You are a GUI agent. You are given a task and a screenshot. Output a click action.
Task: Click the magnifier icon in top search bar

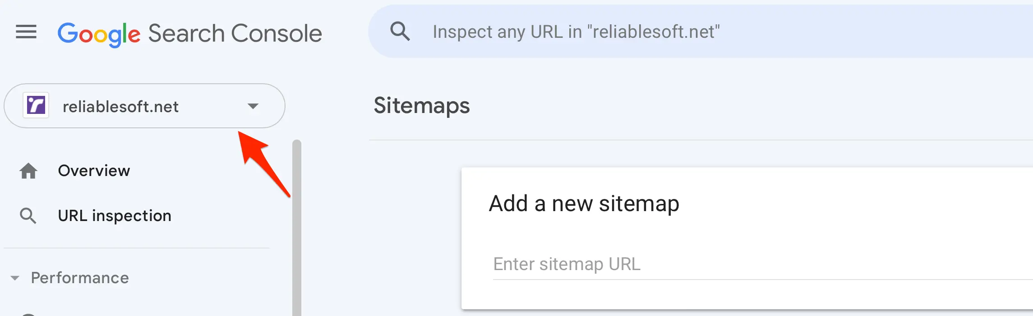400,32
